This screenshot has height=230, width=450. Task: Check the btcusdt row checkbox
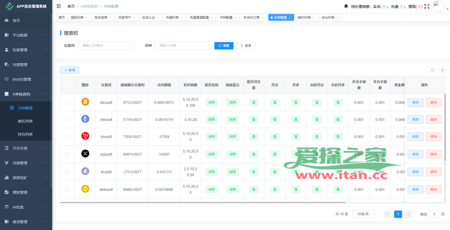tap(67, 103)
